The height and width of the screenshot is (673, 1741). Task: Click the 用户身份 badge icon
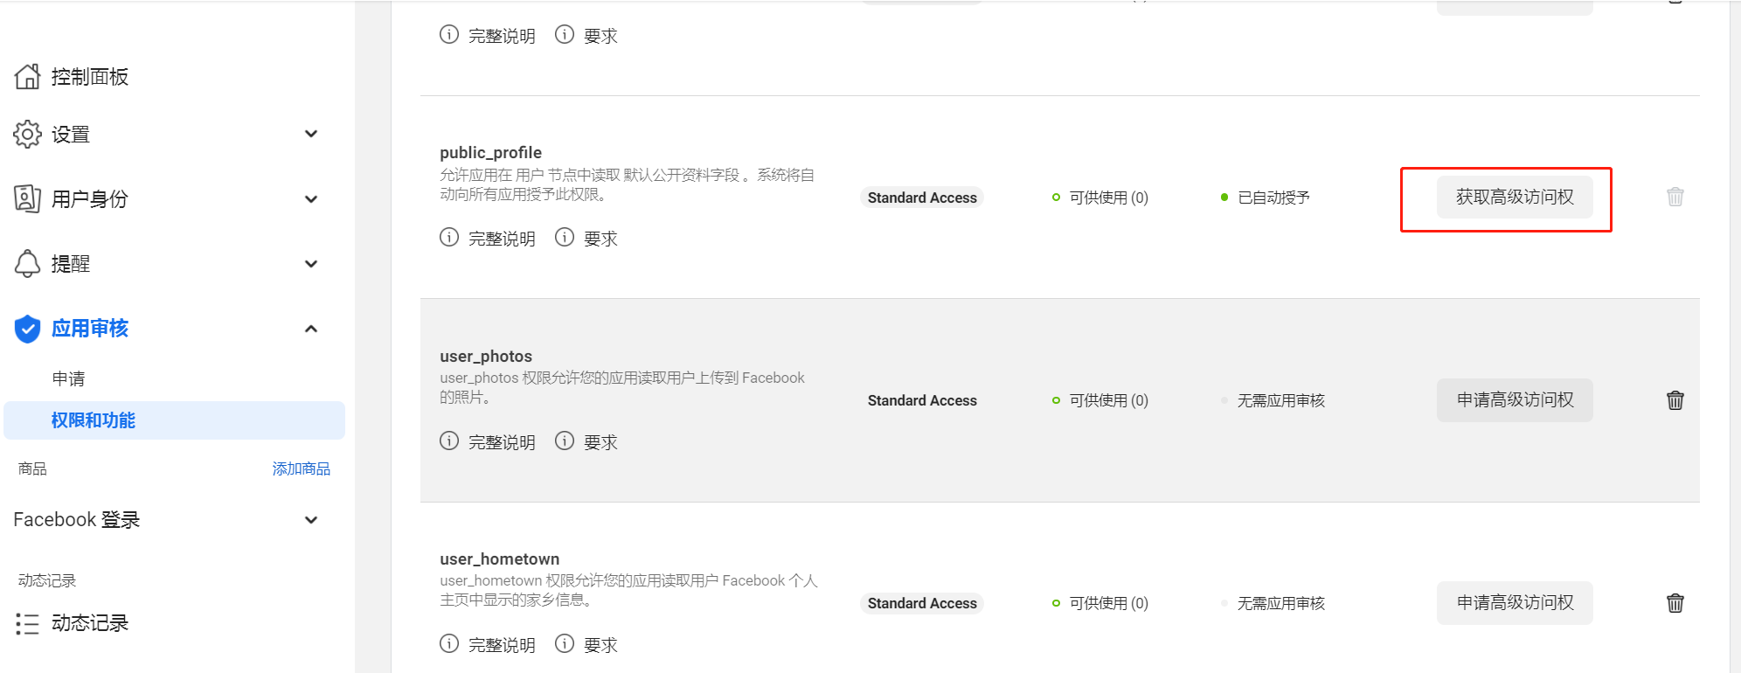(27, 199)
